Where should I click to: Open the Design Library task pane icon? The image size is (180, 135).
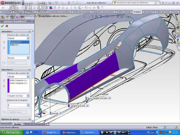(x=178, y=27)
